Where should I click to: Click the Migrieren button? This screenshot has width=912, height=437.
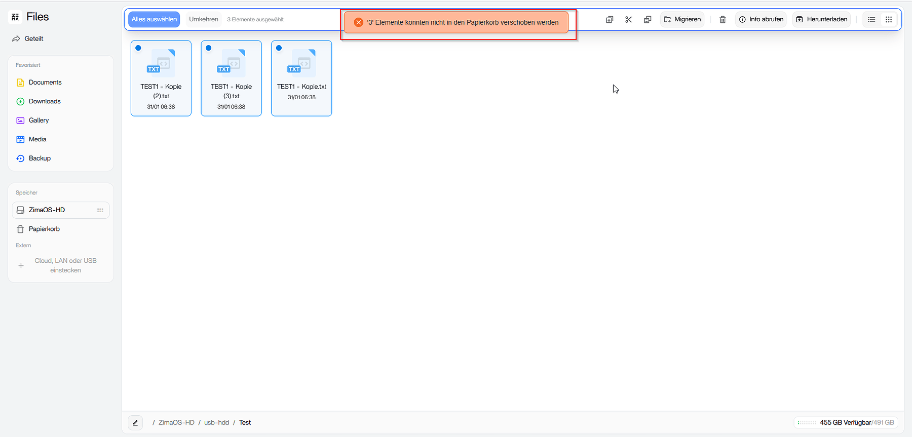[x=682, y=19]
